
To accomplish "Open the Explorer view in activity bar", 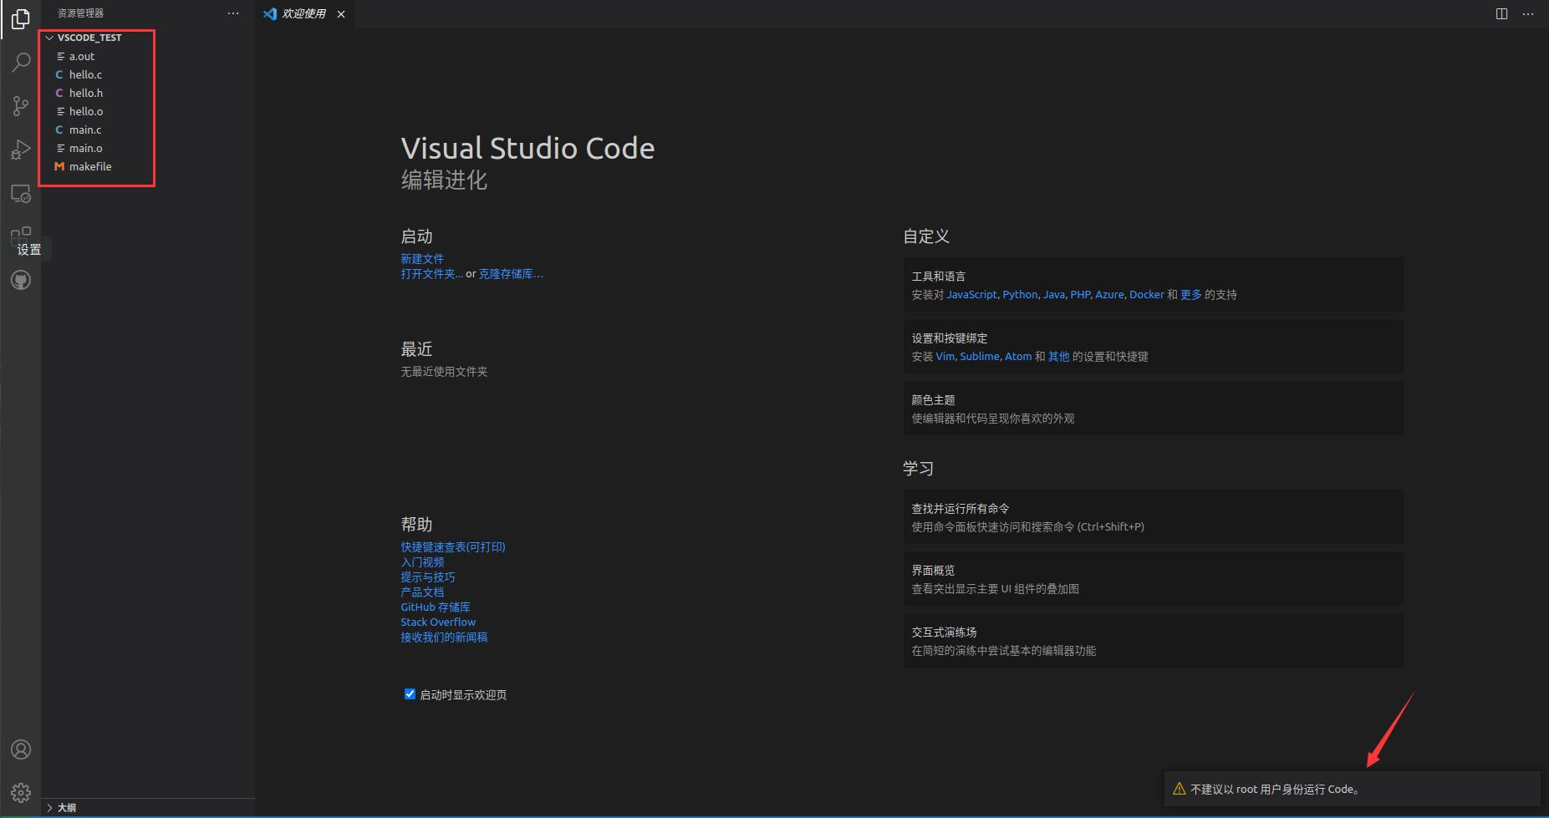I will click(21, 18).
